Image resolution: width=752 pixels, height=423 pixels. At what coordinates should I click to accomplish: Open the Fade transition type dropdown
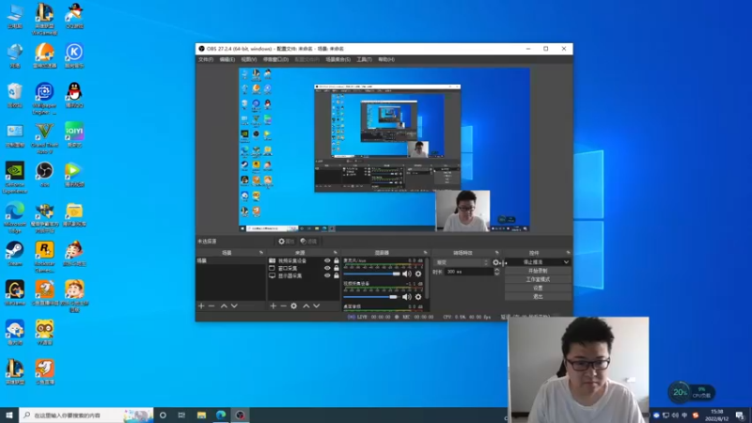[462, 262]
